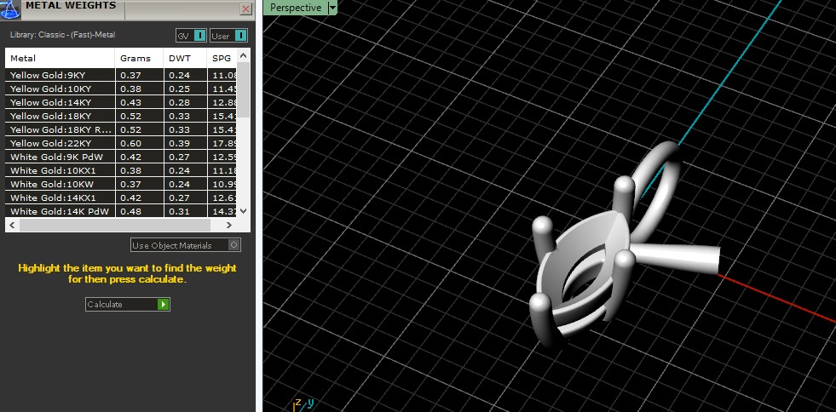Sort table by Grams column header
Image resolution: width=836 pixels, height=412 pixels.
click(139, 58)
